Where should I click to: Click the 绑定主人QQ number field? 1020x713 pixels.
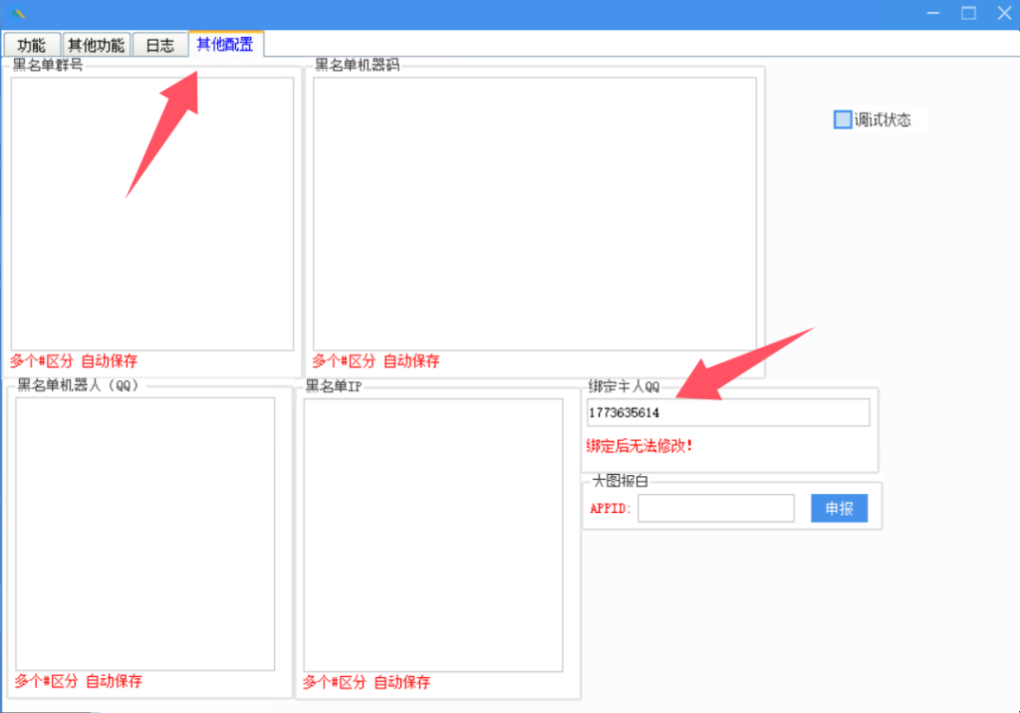[727, 412]
